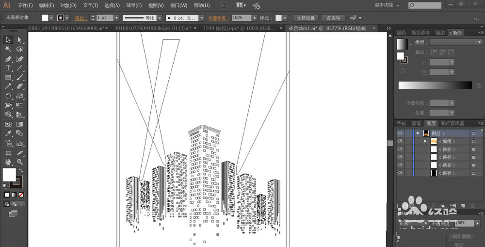Collapse the 图层 1 layer triangle
The width and height of the screenshot is (485, 247).
(418, 133)
